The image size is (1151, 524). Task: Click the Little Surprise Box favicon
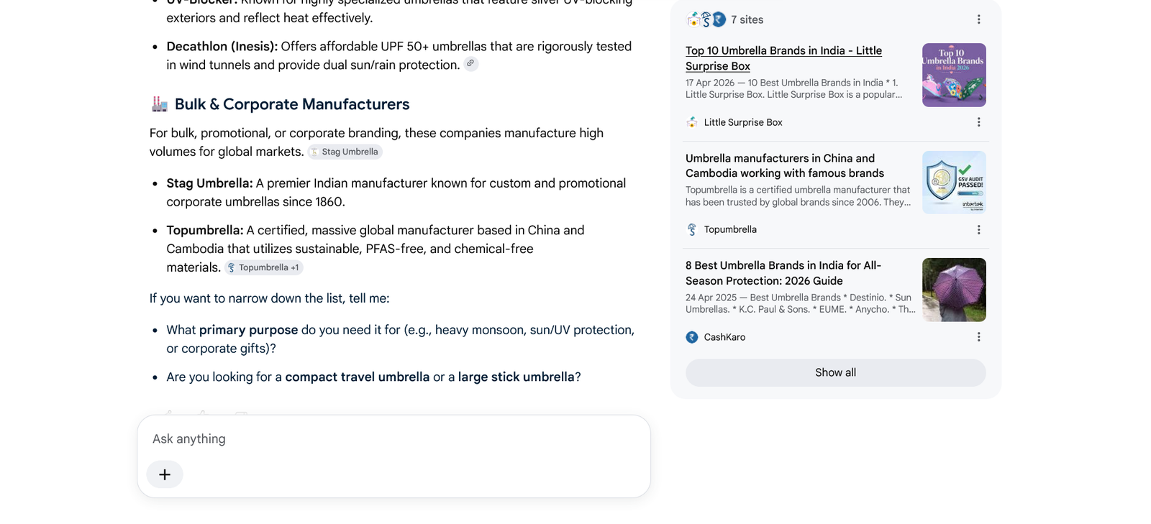click(692, 122)
